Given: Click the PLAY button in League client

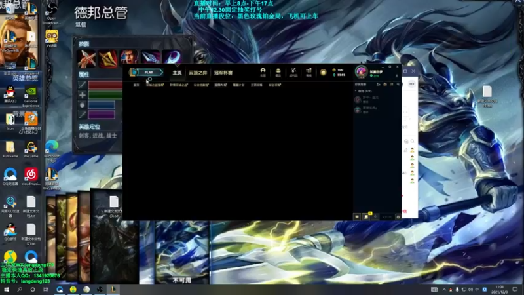Looking at the screenshot, I should 149,72.
